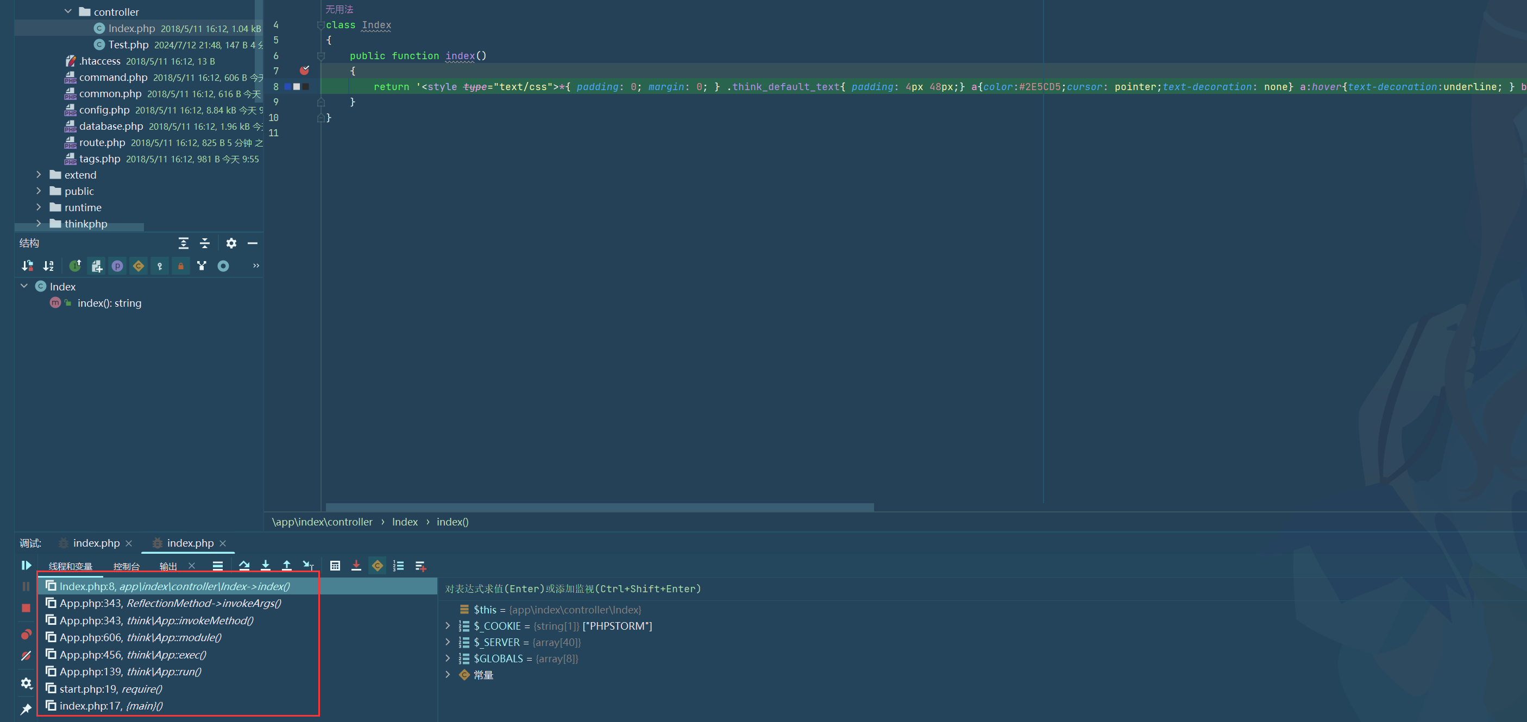The height and width of the screenshot is (722, 1527).
Task: Click \app\index\controller breadcrumb segment
Action: [322, 522]
